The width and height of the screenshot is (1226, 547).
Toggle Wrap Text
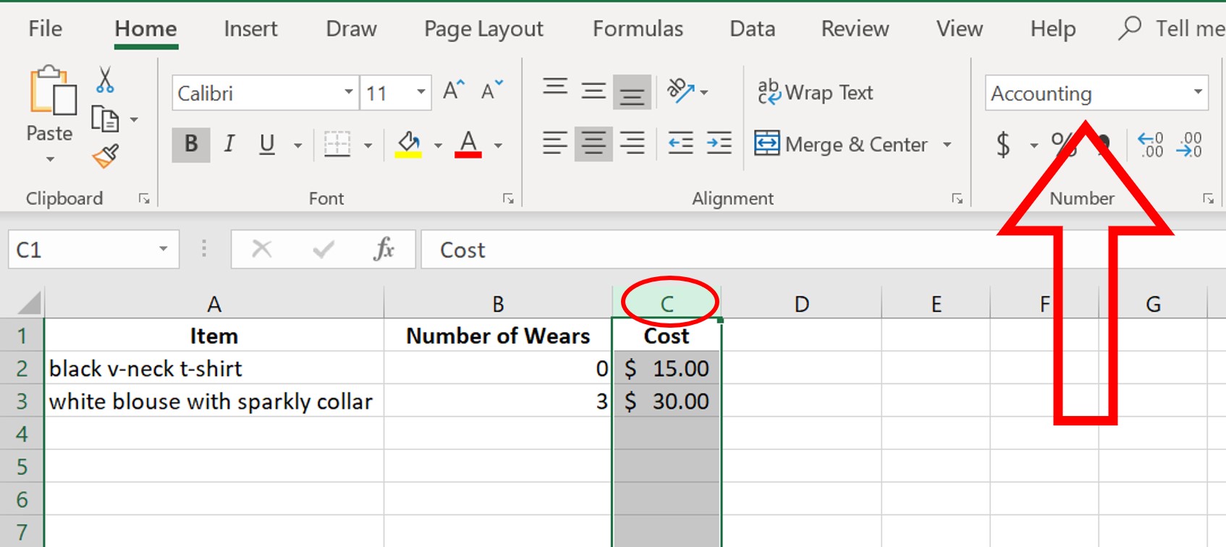pyautogui.click(x=816, y=93)
